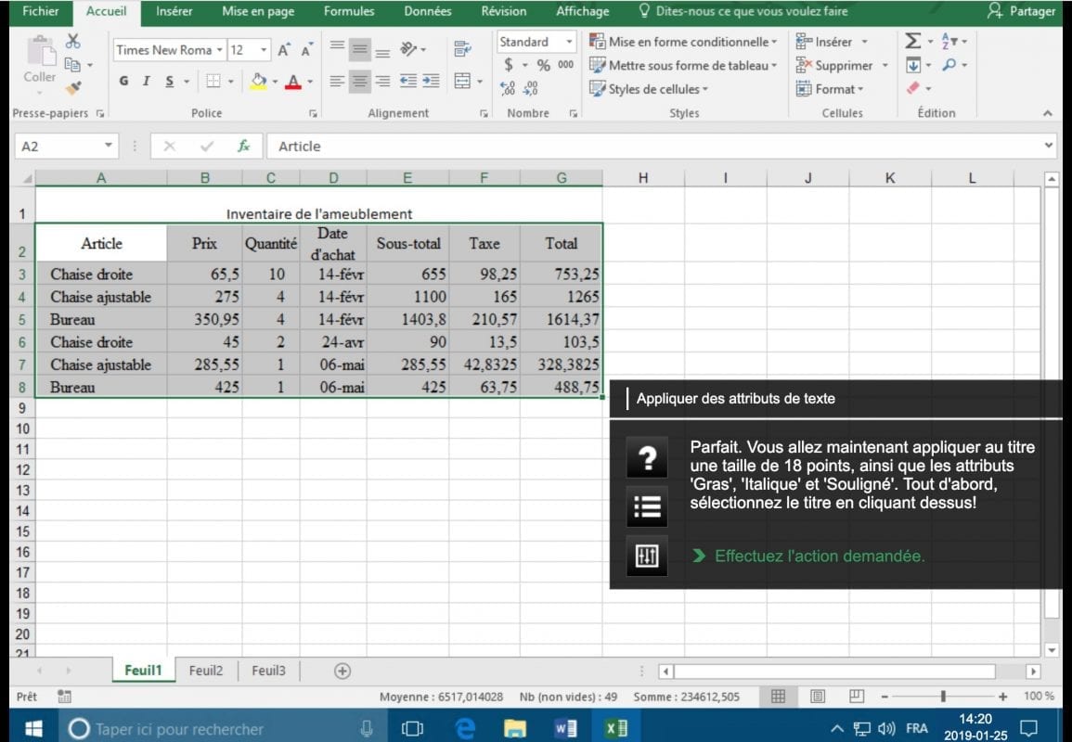Expand the Standard number format dropdown
The width and height of the screenshot is (1072, 742).
tap(569, 42)
